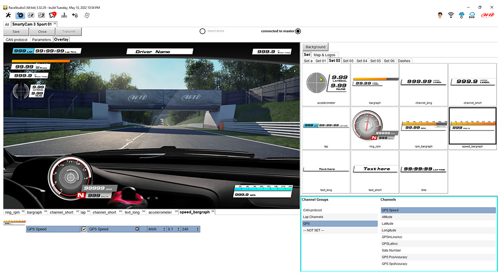The height and width of the screenshot is (280, 504).
Task: Toggle the checkbox next to GPS Speed
Action: pyautogui.click(x=84, y=229)
